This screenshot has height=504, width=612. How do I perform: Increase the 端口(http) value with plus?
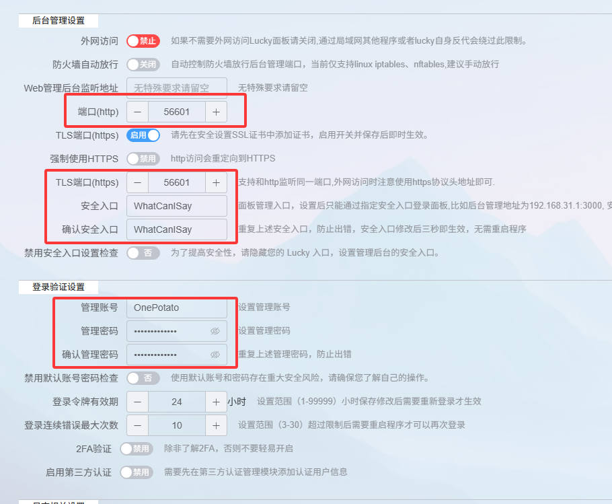pyautogui.click(x=216, y=112)
